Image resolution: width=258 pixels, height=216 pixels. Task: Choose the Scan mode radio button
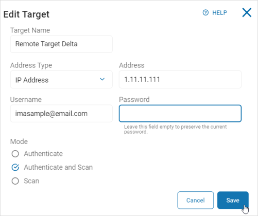[15, 181]
